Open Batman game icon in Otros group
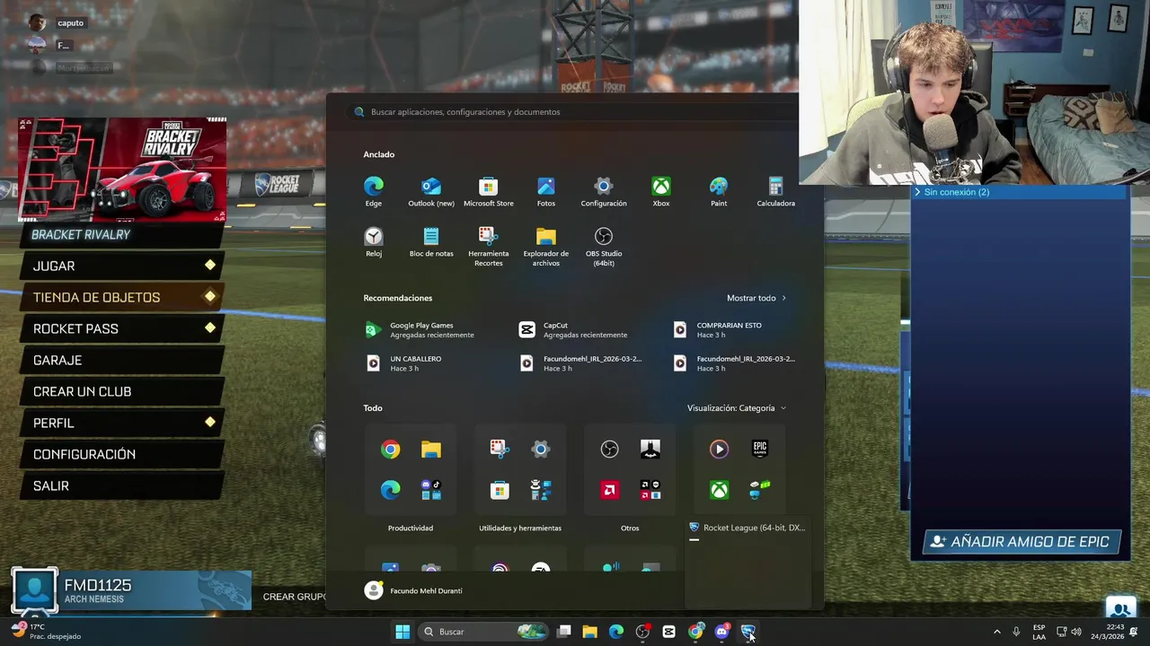Viewport: 1150px width, 646px height. tap(650, 450)
